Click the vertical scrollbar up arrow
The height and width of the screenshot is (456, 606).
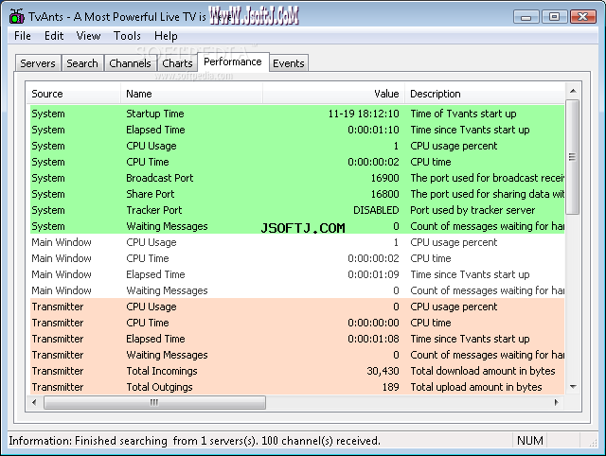click(x=573, y=91)
